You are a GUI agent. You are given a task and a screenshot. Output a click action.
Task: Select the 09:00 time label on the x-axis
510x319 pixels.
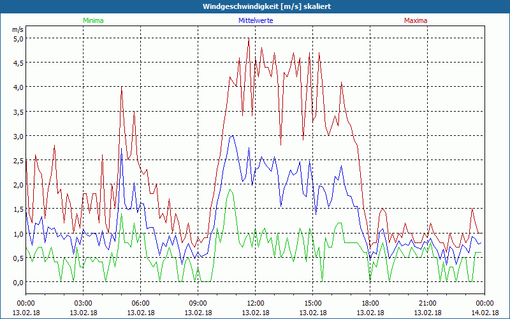(x=198, y=303)
